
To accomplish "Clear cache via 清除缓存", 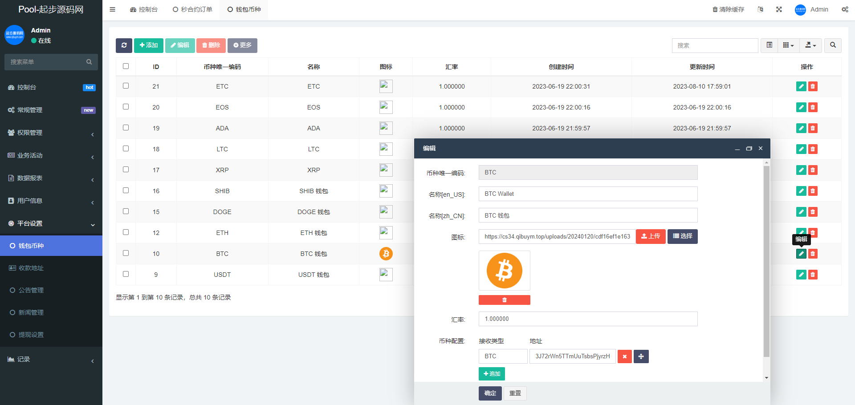I will click(728, 9).
